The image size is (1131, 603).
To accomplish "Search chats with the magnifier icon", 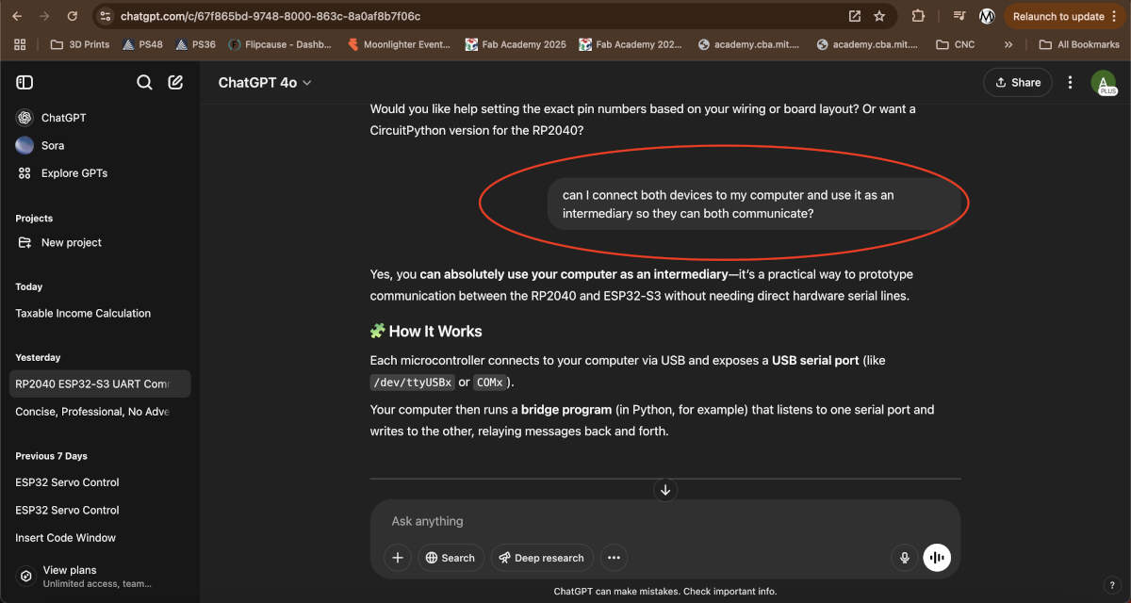I will 144,83.
